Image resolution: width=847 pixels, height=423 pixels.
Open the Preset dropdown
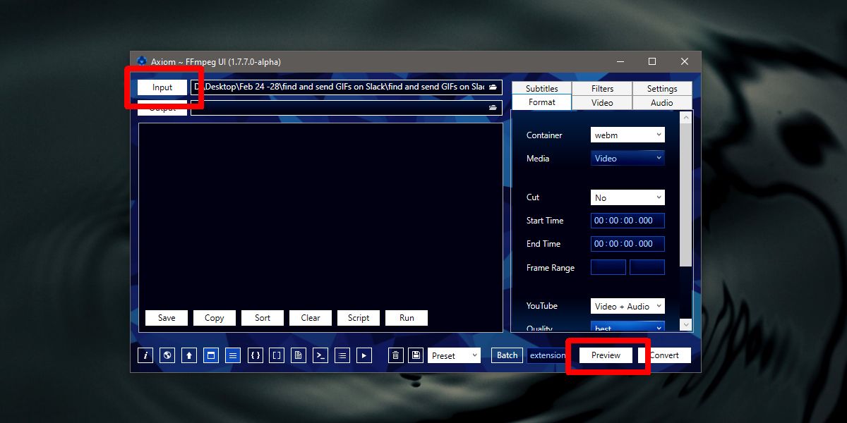454,355
